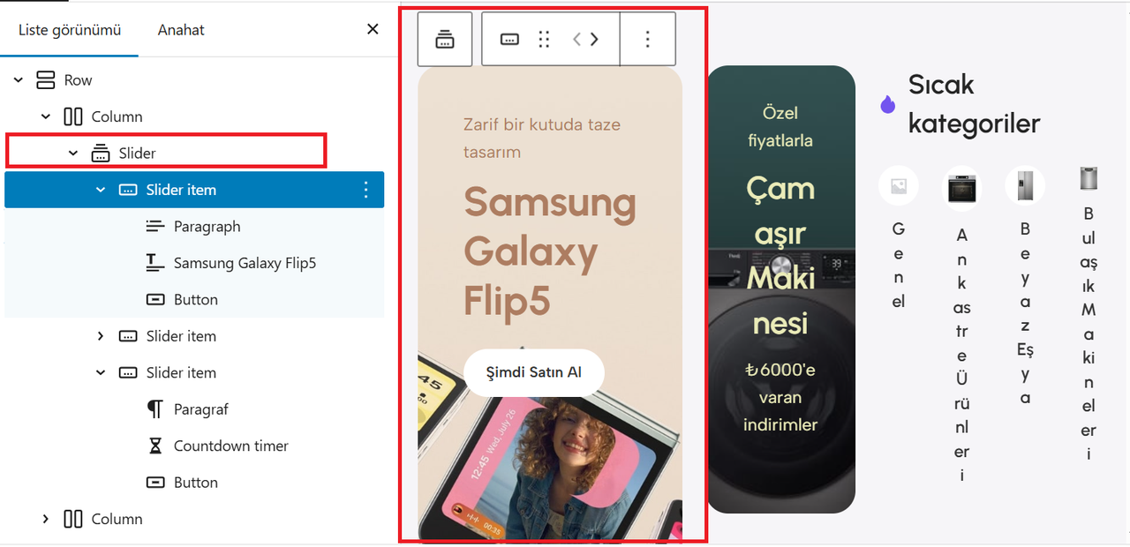1130x547 pixels.
Task: Collapse the first Column chevron
Action: (x=46, y=116)
